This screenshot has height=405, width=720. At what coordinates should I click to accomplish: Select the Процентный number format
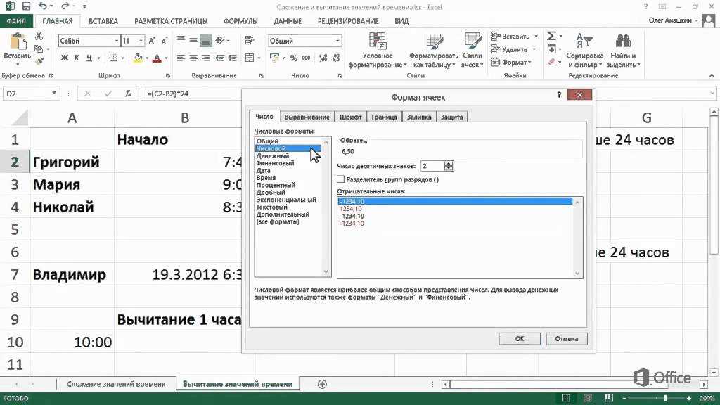click(x=276, y=185)
